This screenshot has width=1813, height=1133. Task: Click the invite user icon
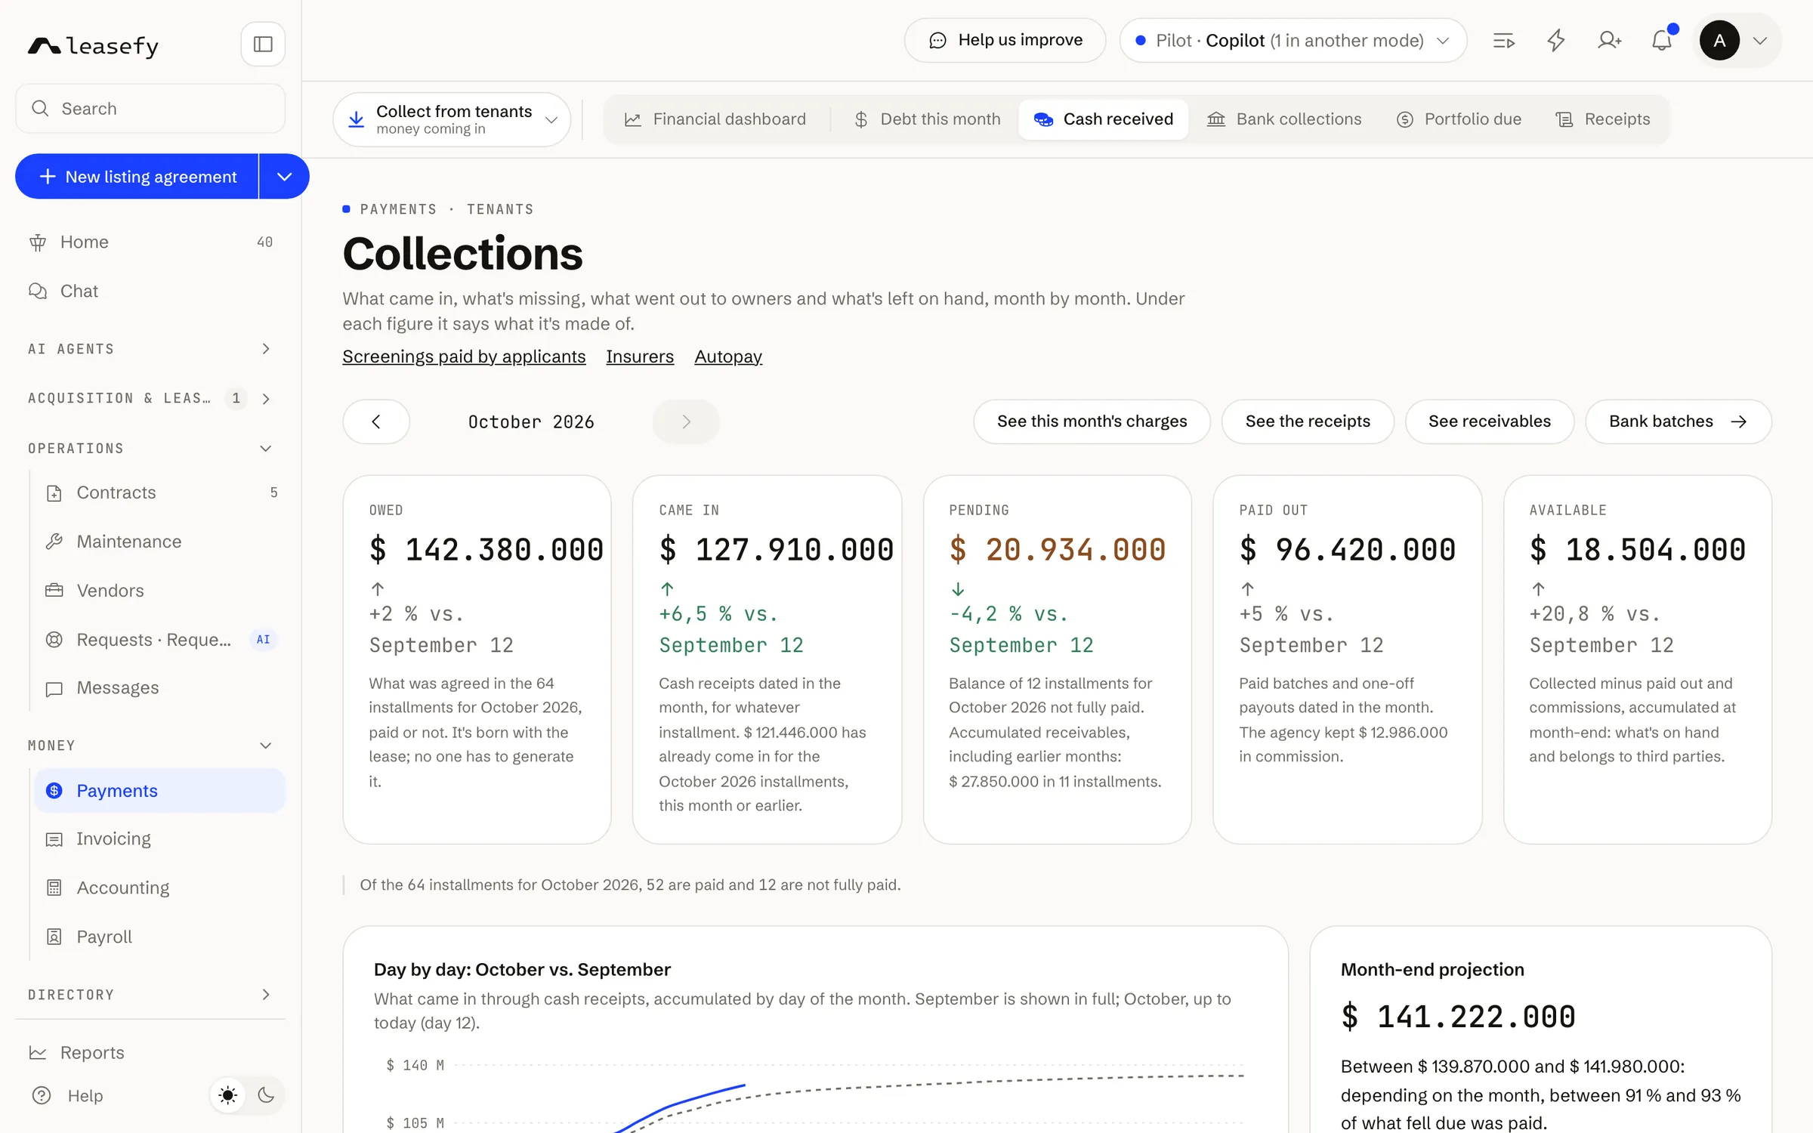1609,41
